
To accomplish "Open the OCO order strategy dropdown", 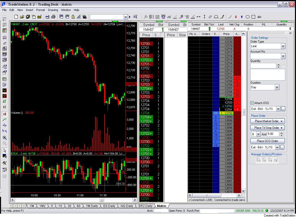I will 277,147.
